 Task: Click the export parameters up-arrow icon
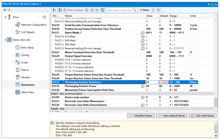[97, 10]
